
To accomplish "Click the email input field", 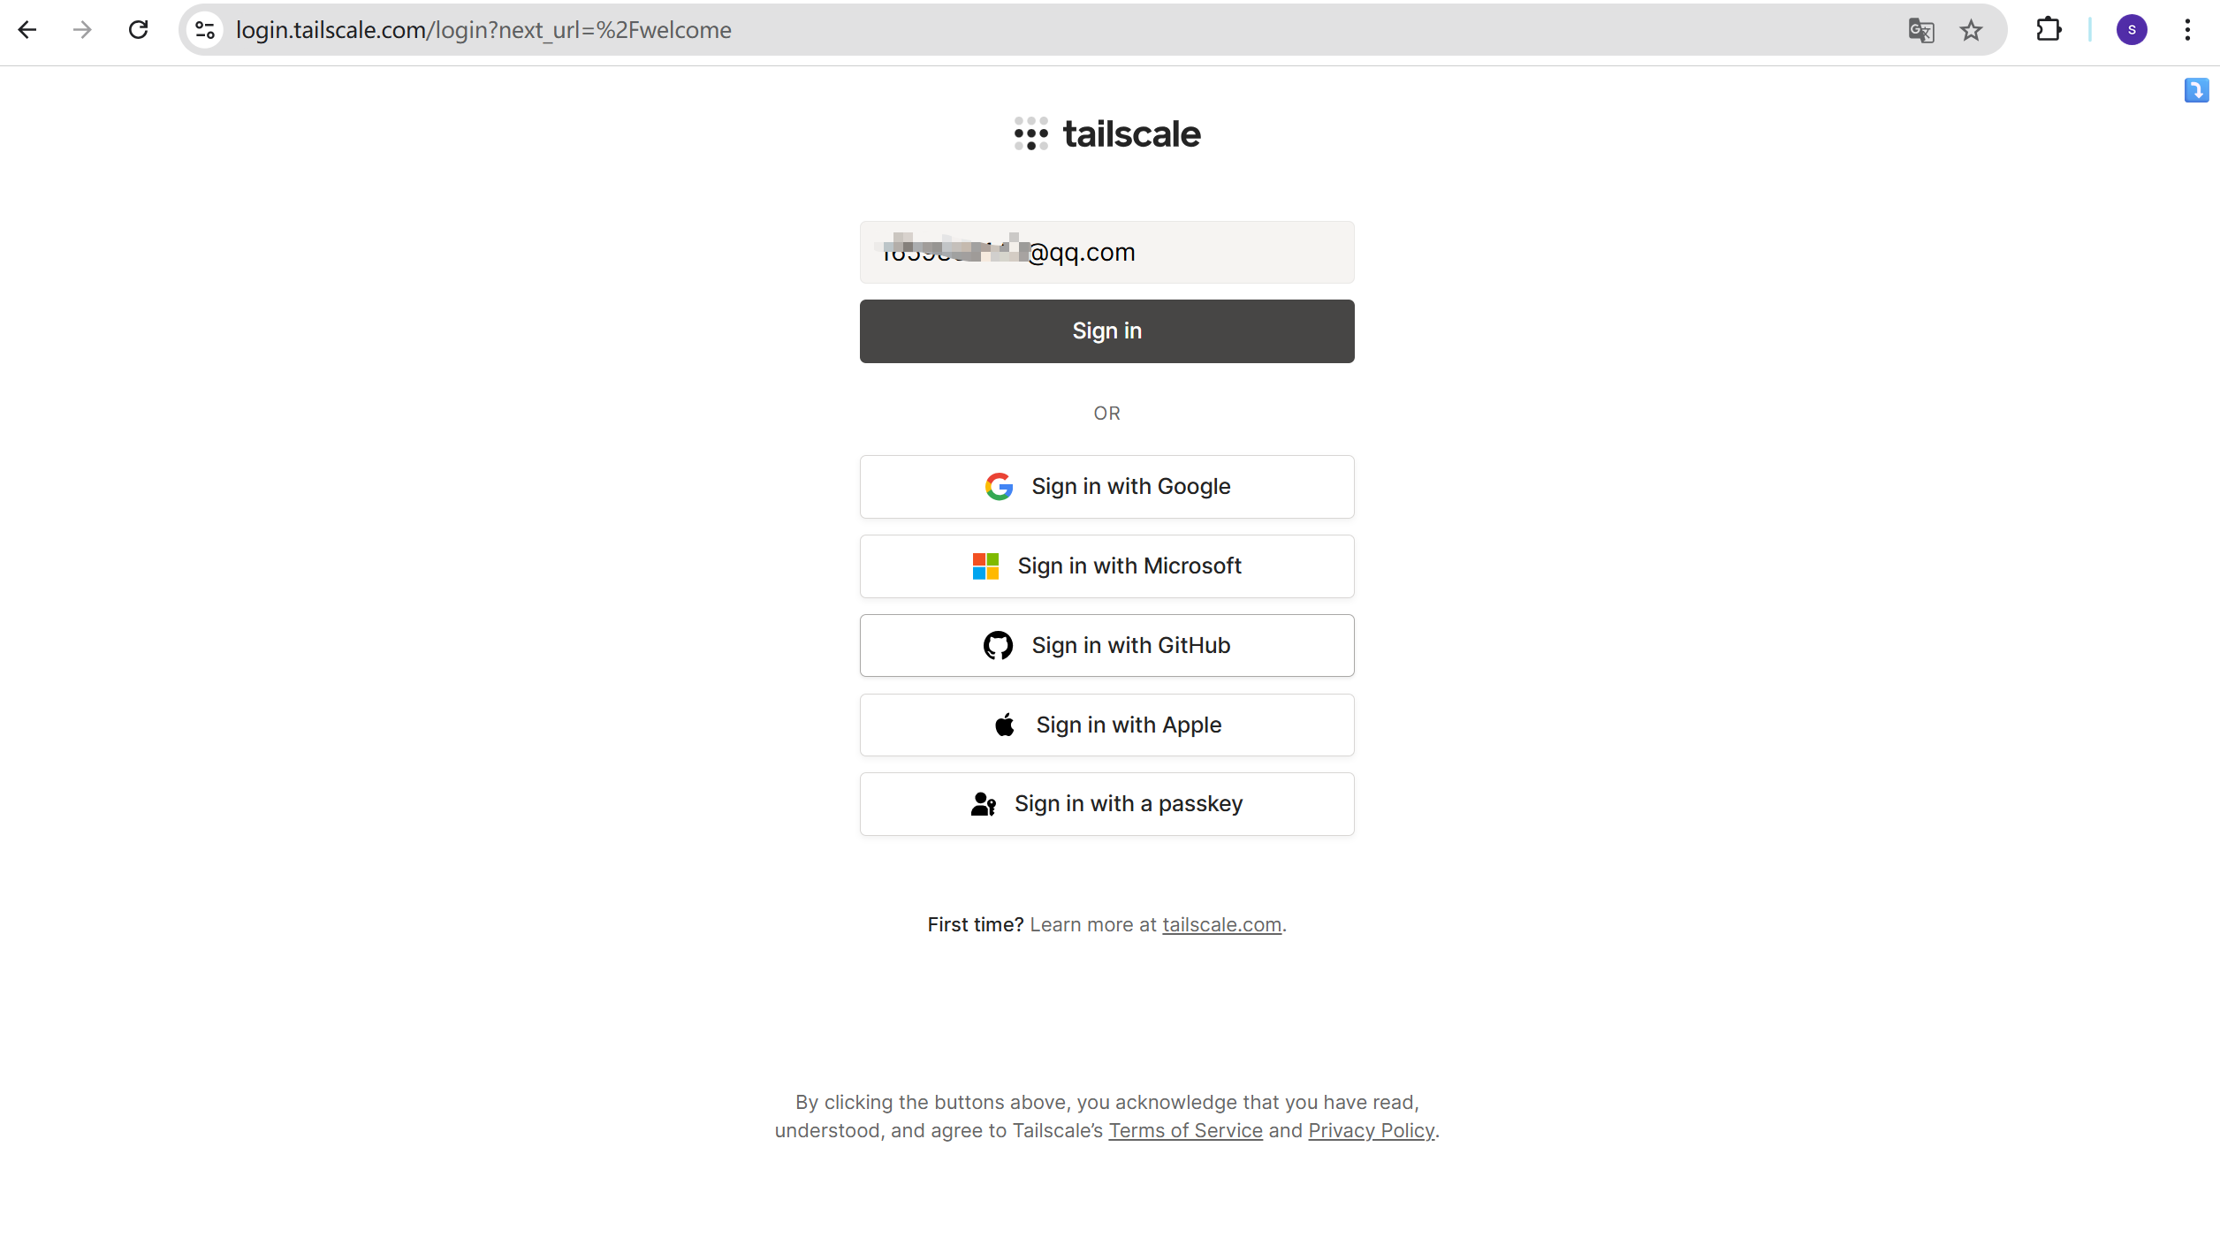I will [x=1106, y=252].
